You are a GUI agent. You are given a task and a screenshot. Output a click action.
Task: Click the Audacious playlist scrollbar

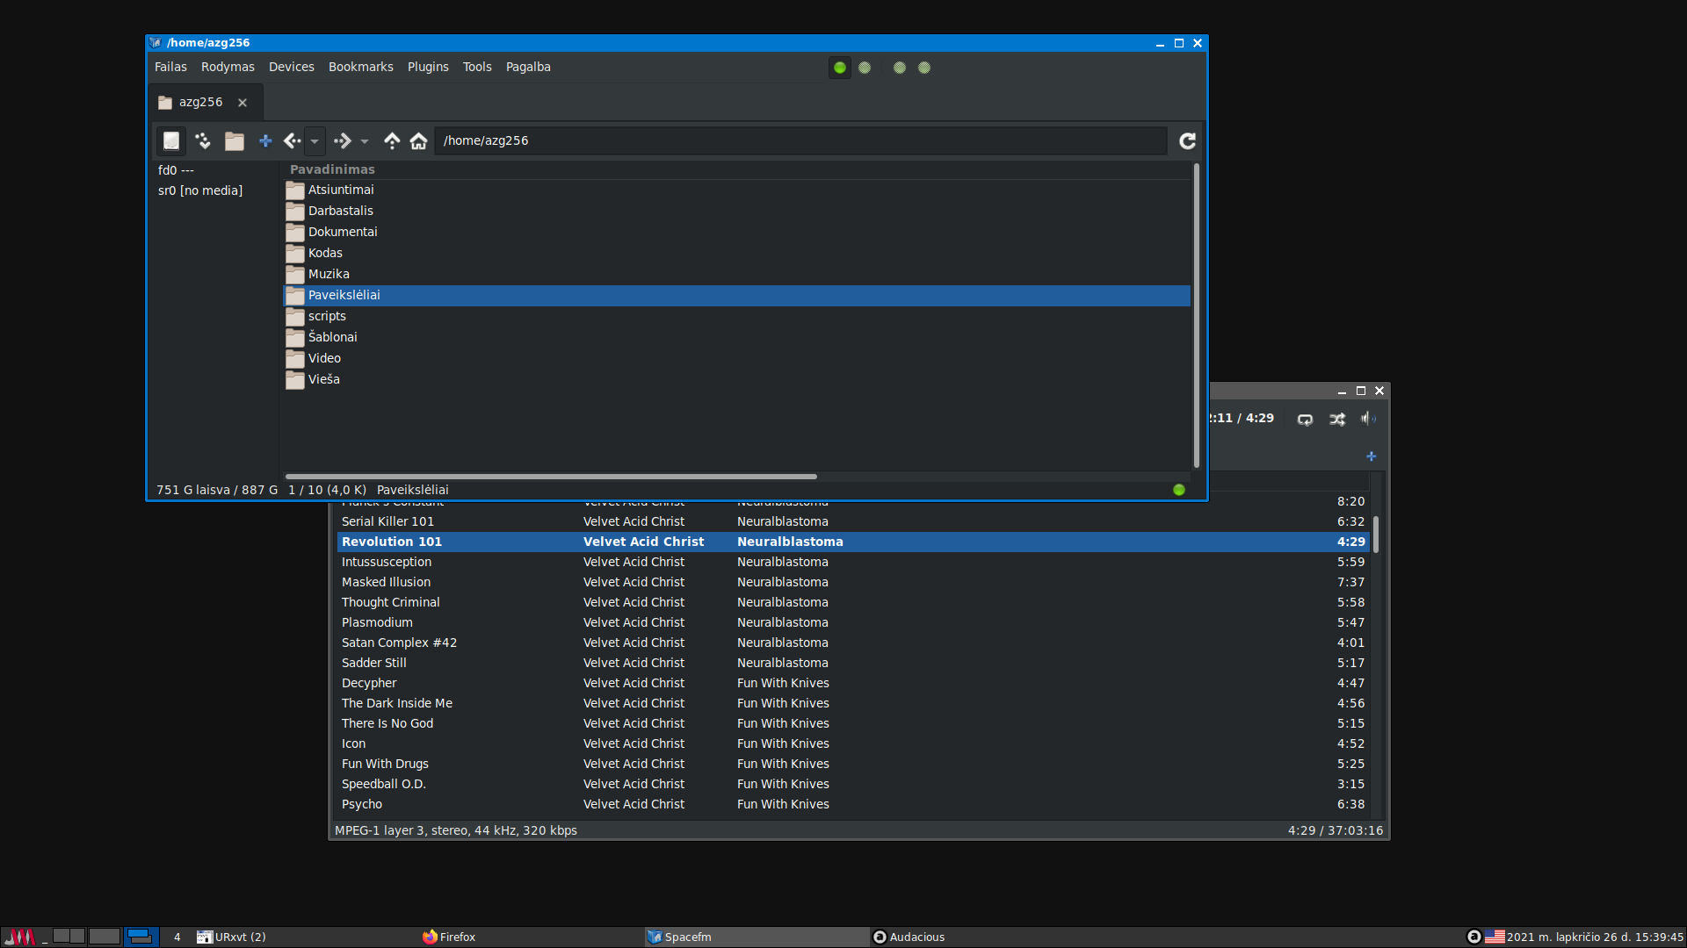click(x=1376, y=534)
